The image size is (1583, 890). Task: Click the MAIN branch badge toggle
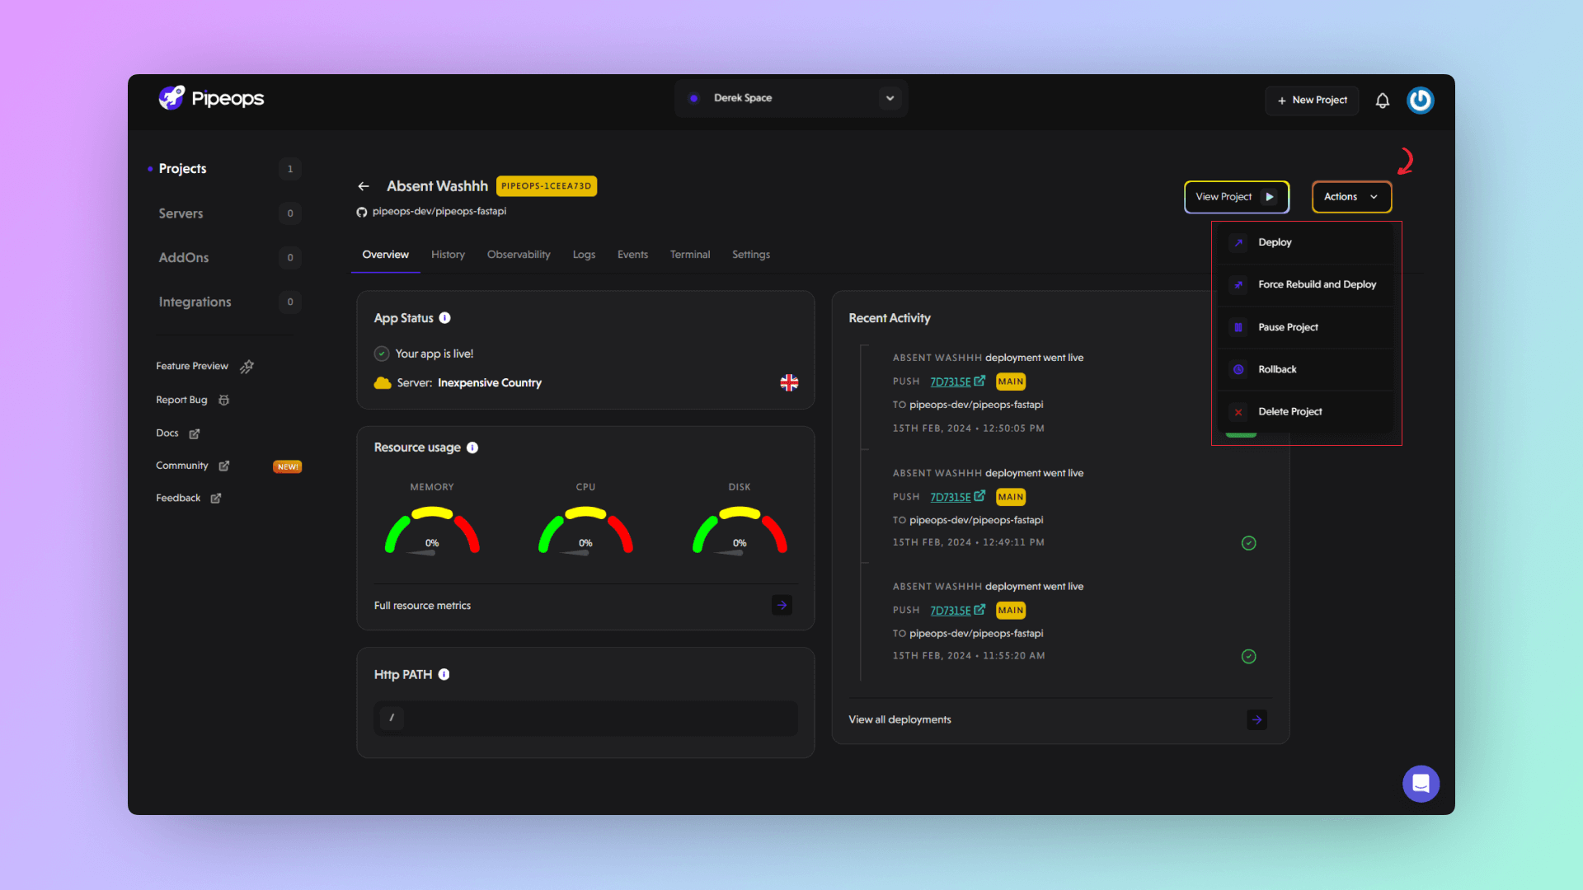(x=1010, y=382)
